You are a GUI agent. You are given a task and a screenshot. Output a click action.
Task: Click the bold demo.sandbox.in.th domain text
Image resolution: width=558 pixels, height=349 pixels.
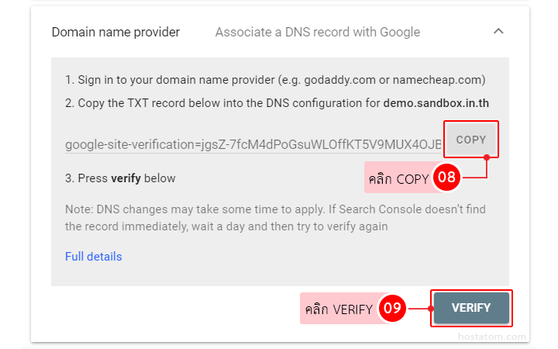(x=436, y=102)
